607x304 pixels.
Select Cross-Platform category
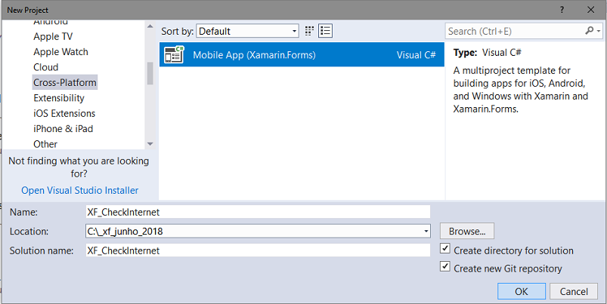point(65,82)
